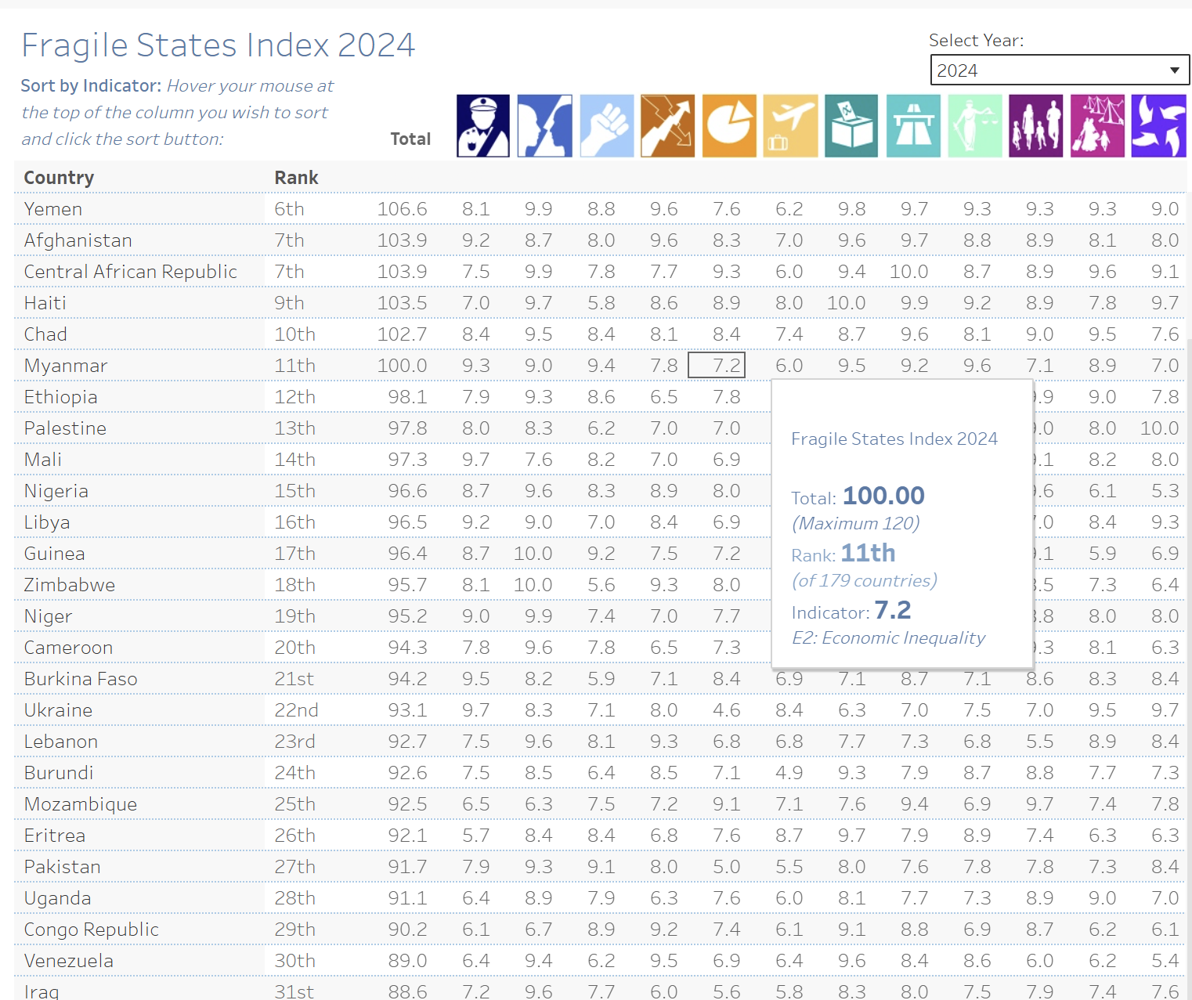The height and width of the screenshot is (1000, 1192).
Task: Select the Economic Inequality pie chart icon
Action: tap(728, 125)
